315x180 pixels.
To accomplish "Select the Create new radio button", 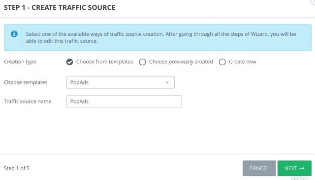I will 222,62.
